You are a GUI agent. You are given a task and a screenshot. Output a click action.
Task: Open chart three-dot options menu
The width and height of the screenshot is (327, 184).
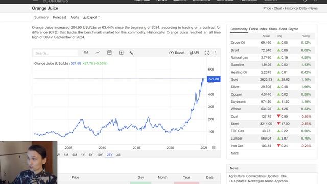pos(215,53)
